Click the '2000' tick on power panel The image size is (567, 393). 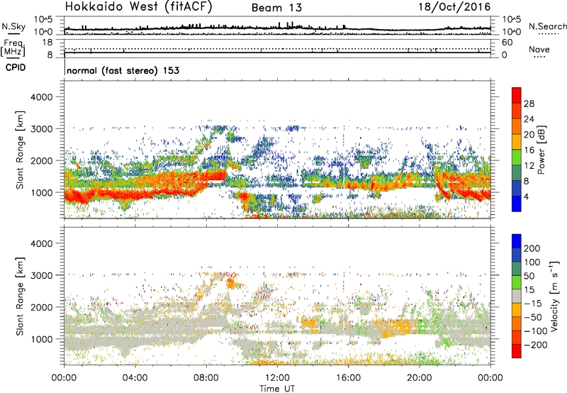42,160
